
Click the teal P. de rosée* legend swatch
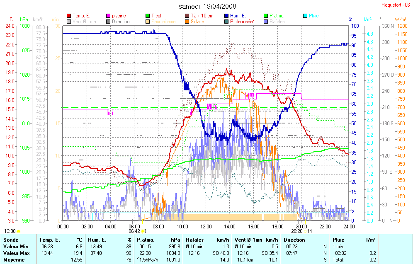pyautogui.click(x=226, y=22)
